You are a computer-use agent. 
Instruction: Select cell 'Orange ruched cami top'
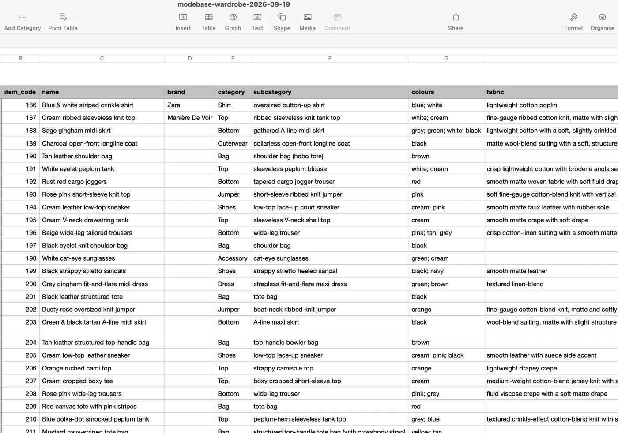[102, 368]
